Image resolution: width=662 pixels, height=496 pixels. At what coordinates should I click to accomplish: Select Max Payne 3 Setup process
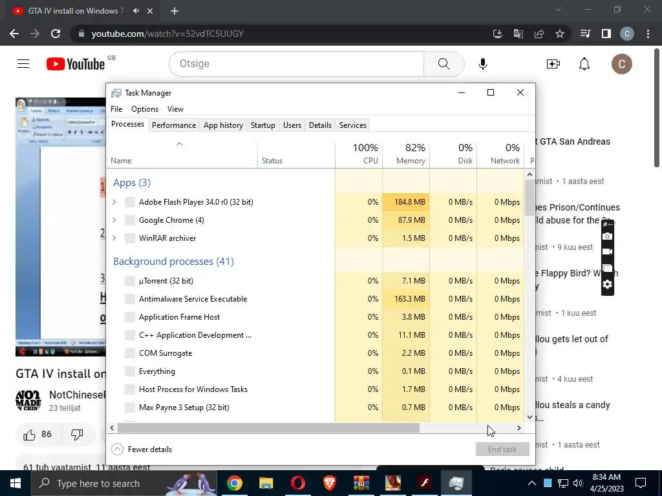tap(315, 408)
